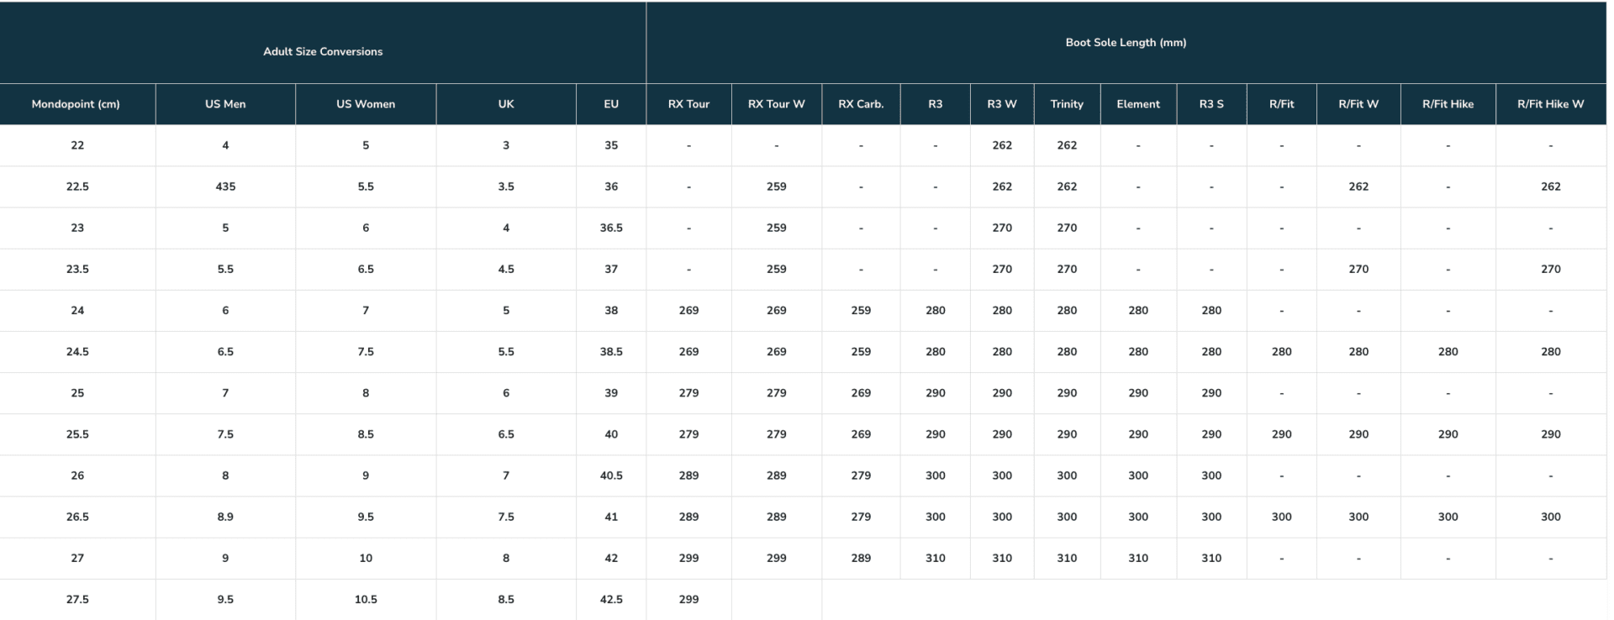Image resolution: width=1614 pixels, height=620 pixels.
Task: Click the R3 S column header
Action: click(x=1211, y=104)
